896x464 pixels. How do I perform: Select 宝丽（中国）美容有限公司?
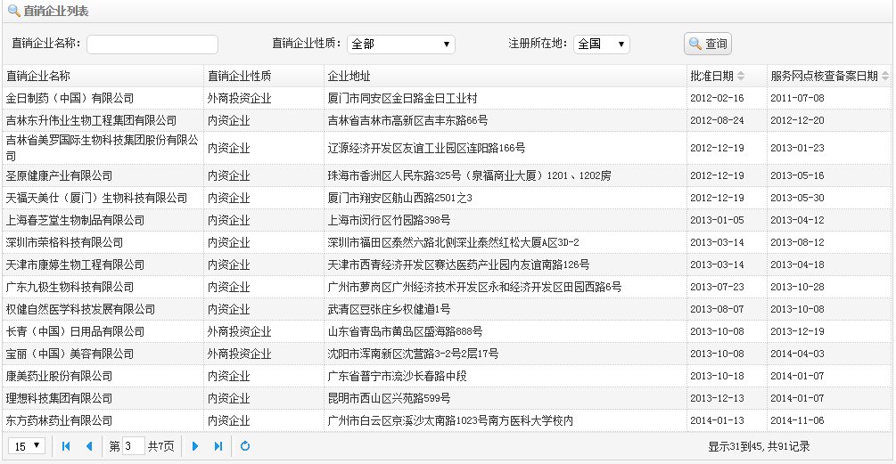70,354
